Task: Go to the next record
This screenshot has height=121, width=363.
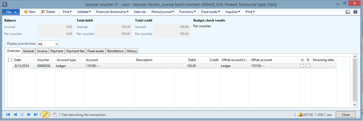Action: pos(29,115)
